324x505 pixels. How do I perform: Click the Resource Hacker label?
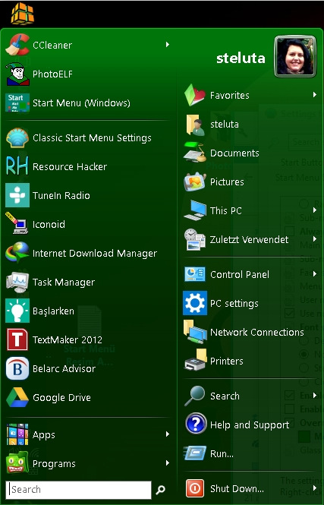(x=70, y=166)
